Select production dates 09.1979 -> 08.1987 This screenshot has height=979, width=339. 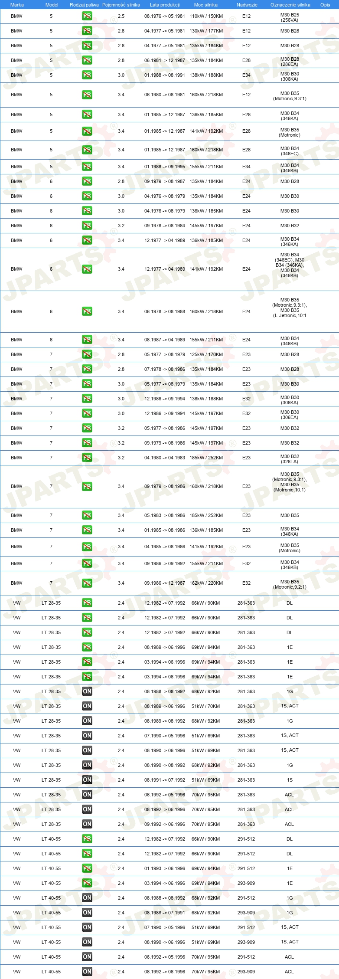pos(165,181)
